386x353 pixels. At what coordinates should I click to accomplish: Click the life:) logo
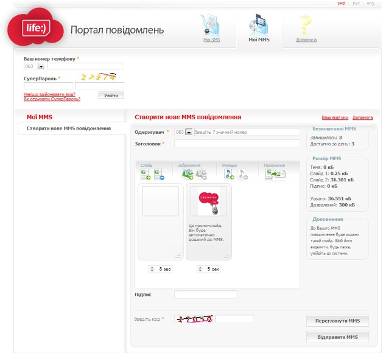coord(35,27)
